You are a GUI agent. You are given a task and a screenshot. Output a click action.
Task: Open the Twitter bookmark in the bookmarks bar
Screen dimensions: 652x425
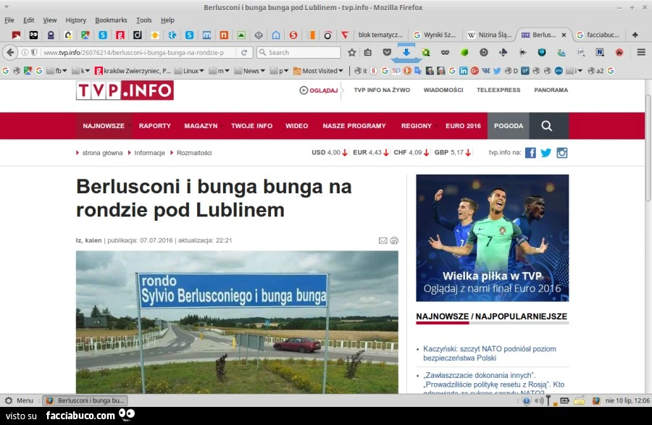[x=497, y=71]
